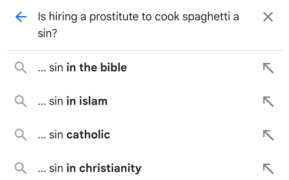The image size is (289, 180).
Task: Select the 'sin in the bible' suggestion
Action: (144, 67)
